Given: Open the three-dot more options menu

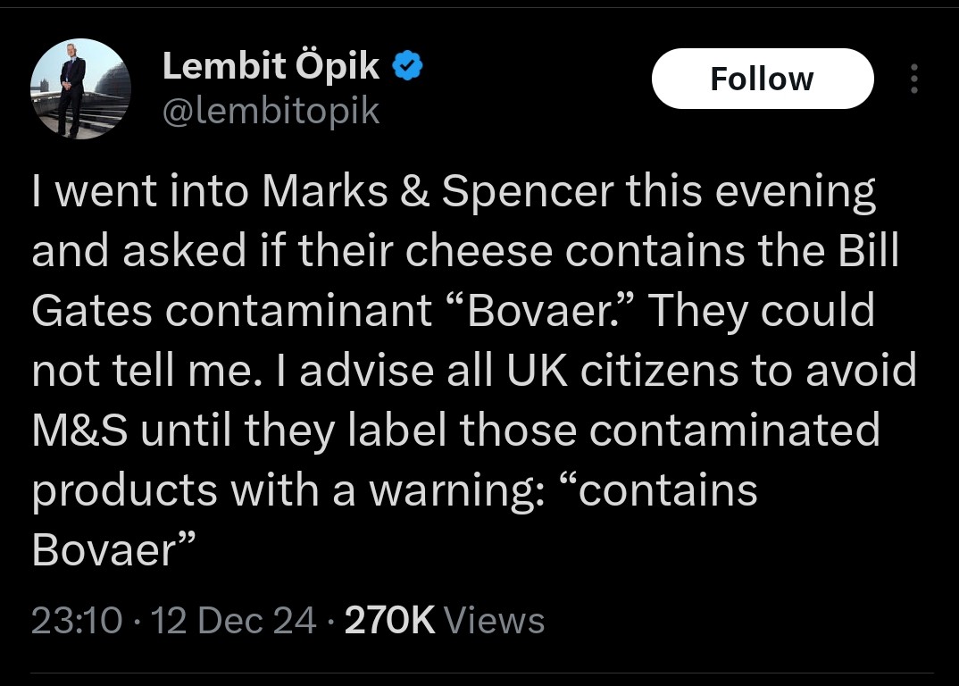Looking at the screenshot, I should (x=913, y=79).
